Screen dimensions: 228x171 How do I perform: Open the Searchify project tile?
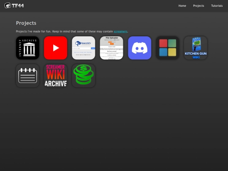(84, 48)
